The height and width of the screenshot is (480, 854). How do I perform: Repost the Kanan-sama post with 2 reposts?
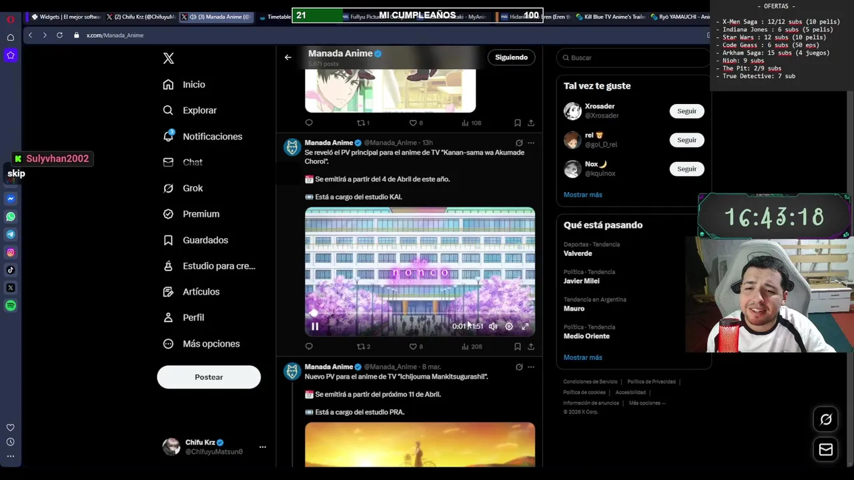click(364, 347)
